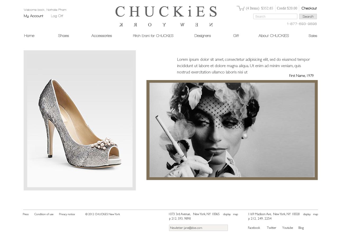
Task: Focus the Newsletter email field
Action: [x=198, y=228]
